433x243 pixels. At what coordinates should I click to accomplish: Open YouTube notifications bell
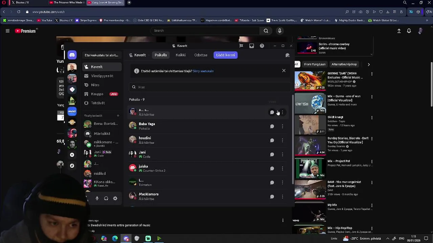pos(409,31)
